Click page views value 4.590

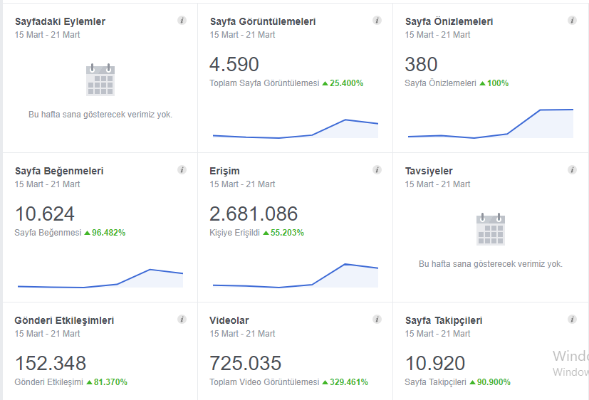pyautogui.click(x=234, y=64)
